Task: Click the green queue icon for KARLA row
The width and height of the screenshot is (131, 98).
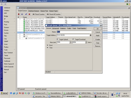Action: coord(24,23)
